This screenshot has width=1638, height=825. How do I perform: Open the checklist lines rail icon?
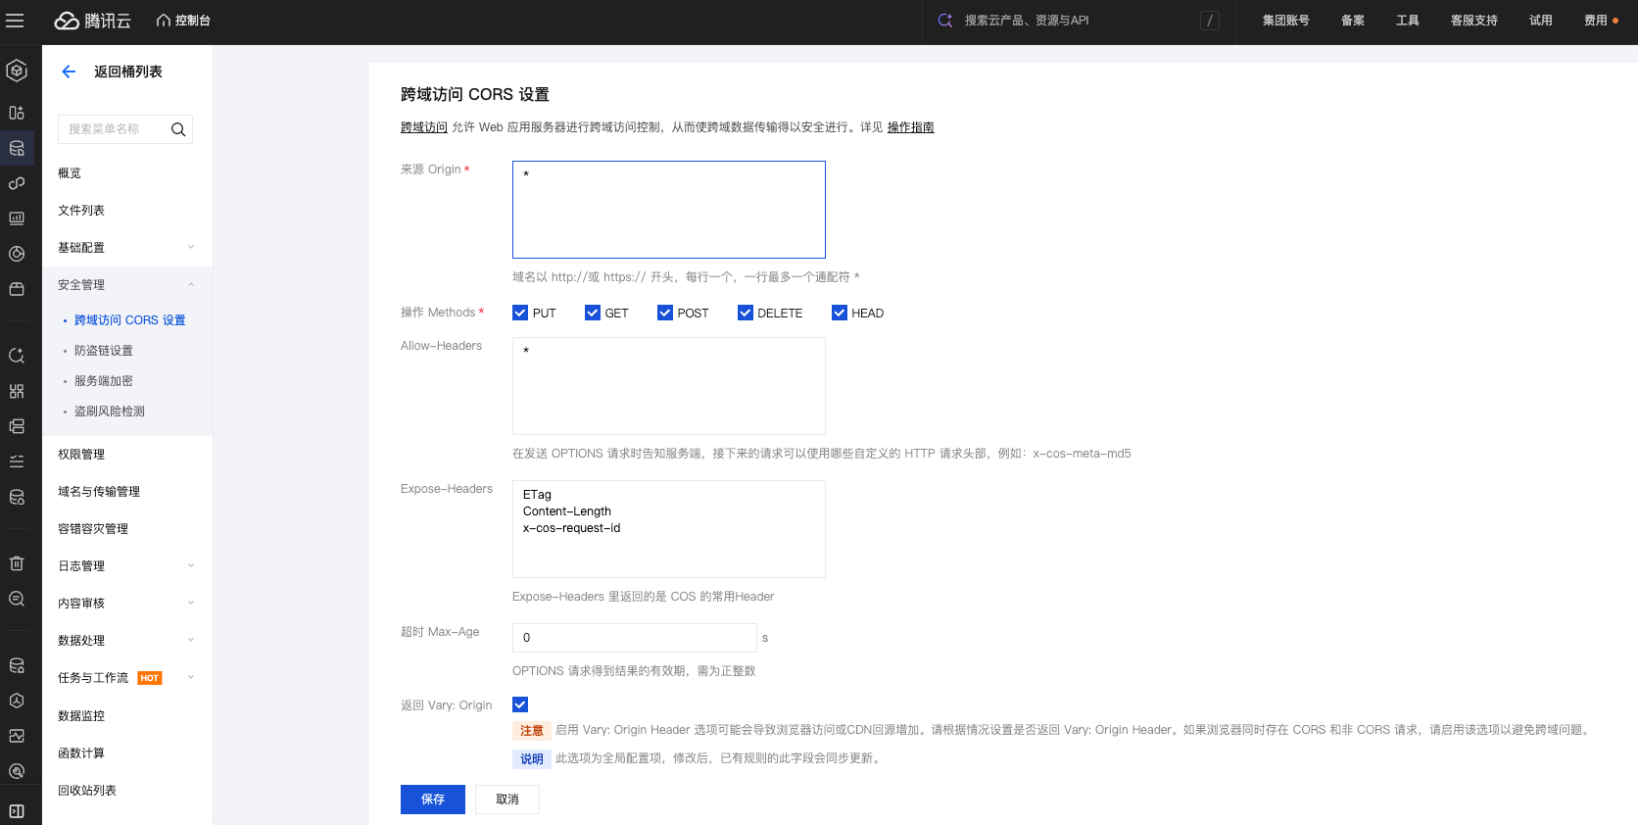[17, 461]
